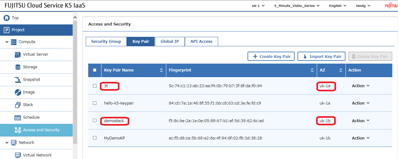Click AZ value uk-1a for hello-k5-keypair

click(325, 103)
